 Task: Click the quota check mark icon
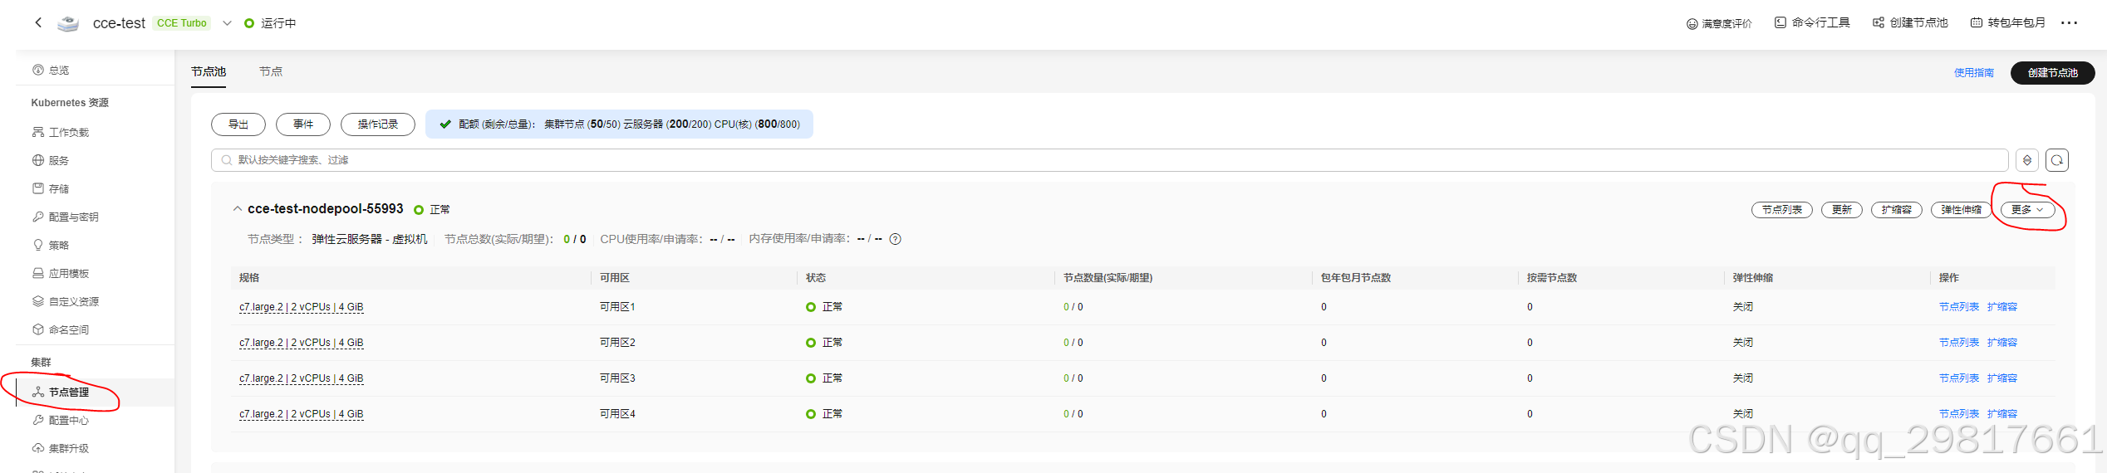pyautogui.click(x=445, y=124)
